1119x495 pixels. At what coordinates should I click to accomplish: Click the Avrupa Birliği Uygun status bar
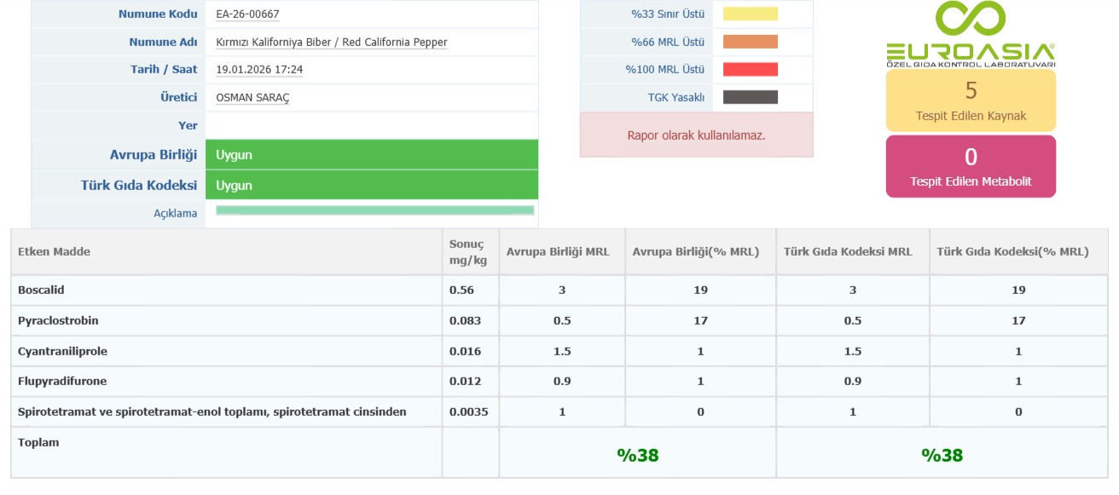371,155
